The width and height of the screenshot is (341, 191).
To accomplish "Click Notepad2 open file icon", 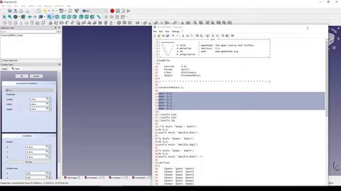I will (159, 36).
